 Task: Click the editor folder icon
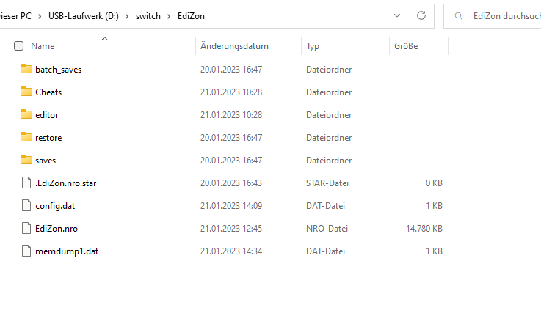pyautogui.click(x=26, y=114)
